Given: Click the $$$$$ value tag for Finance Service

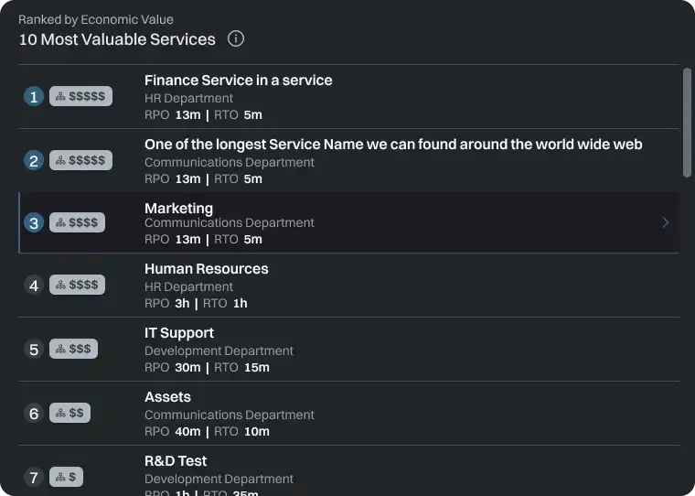Looking at the screenshot, I should tap(80, 96).
